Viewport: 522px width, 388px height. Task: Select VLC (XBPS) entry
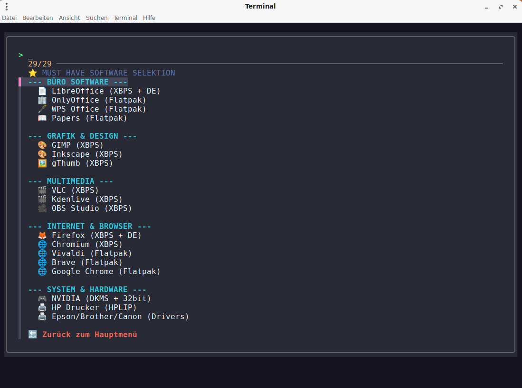click(x=75, y=190)
